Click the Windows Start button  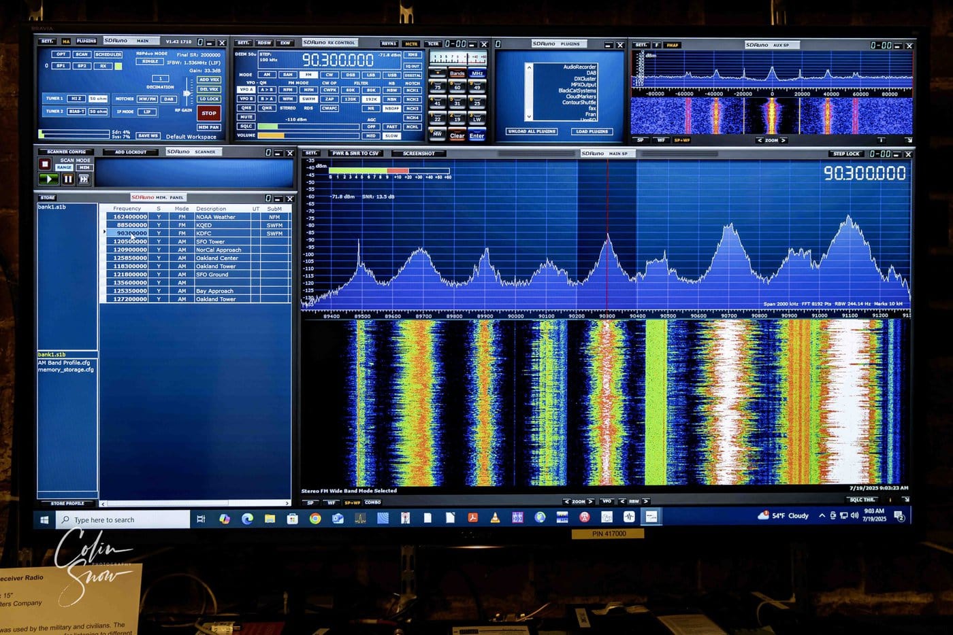pyautogui.click(x=44, y=519)
